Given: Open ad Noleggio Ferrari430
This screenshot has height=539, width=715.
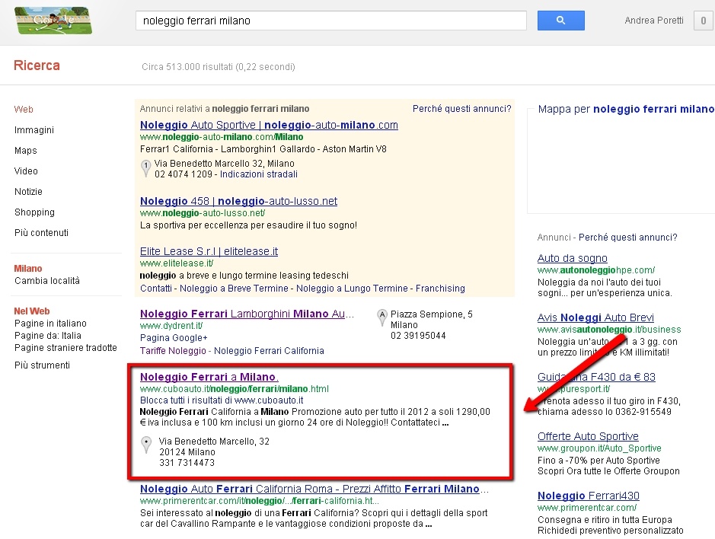Looking at the screenshot, I should coord(589,496).
